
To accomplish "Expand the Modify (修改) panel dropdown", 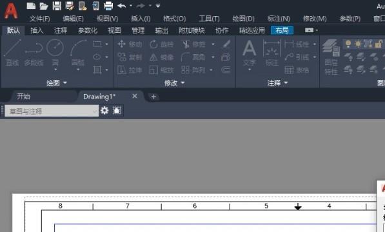I will [x=174, y=83].
